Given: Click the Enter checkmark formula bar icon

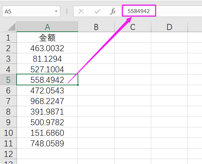Looking at the screenshot, I should tap(97, 11).
